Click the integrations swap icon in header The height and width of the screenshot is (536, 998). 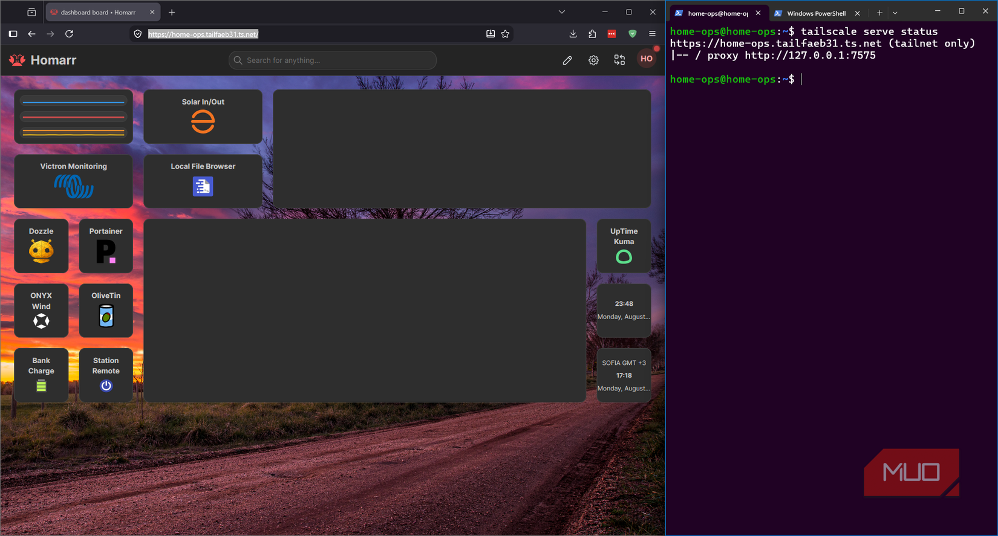619,60
